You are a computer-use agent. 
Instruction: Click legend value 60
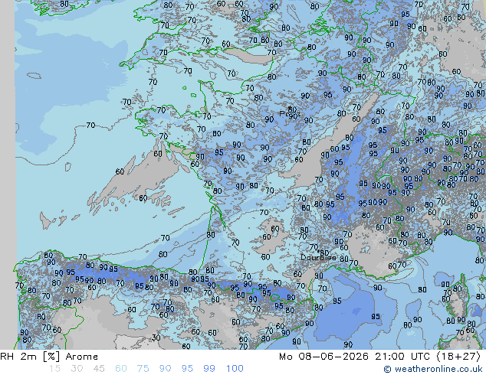[x=121, y=369]
